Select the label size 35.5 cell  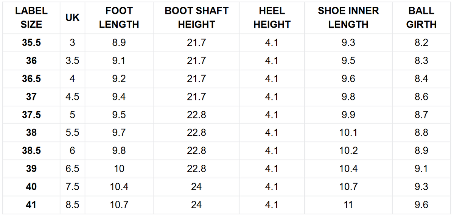click(31, 43)
